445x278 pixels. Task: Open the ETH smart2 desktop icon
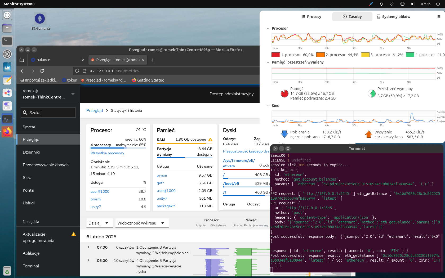[40, 21]
